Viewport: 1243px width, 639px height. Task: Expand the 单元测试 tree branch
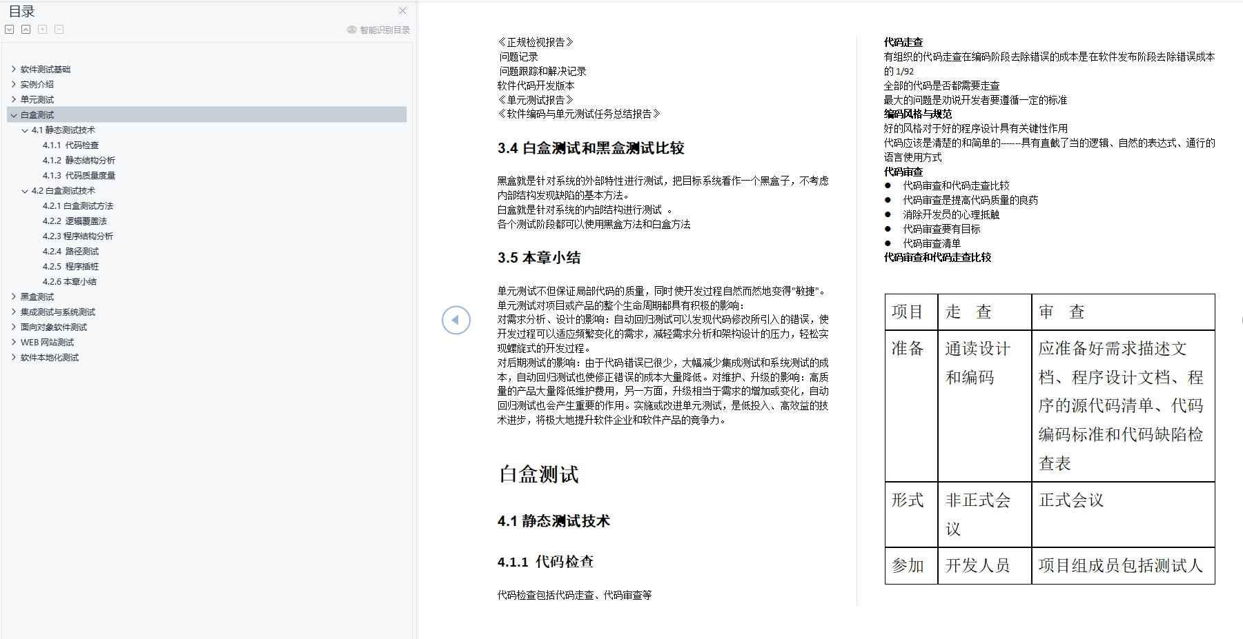pyautogui.click(x=14, y=99)
